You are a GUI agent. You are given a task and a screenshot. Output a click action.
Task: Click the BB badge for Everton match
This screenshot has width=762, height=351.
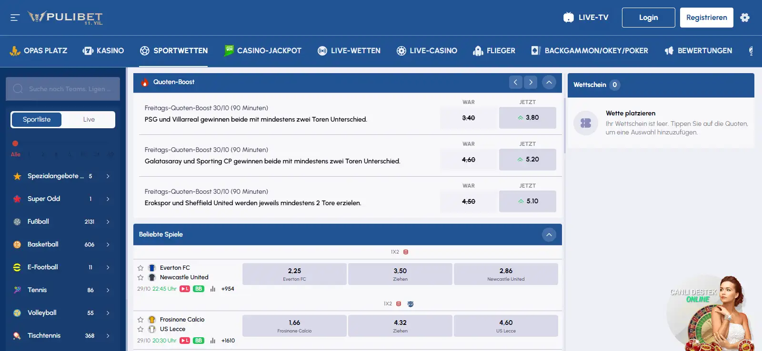(x=199, y=289)
